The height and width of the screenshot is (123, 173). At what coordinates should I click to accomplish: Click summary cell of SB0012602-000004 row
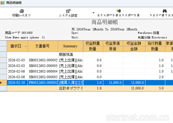point(70,72)
